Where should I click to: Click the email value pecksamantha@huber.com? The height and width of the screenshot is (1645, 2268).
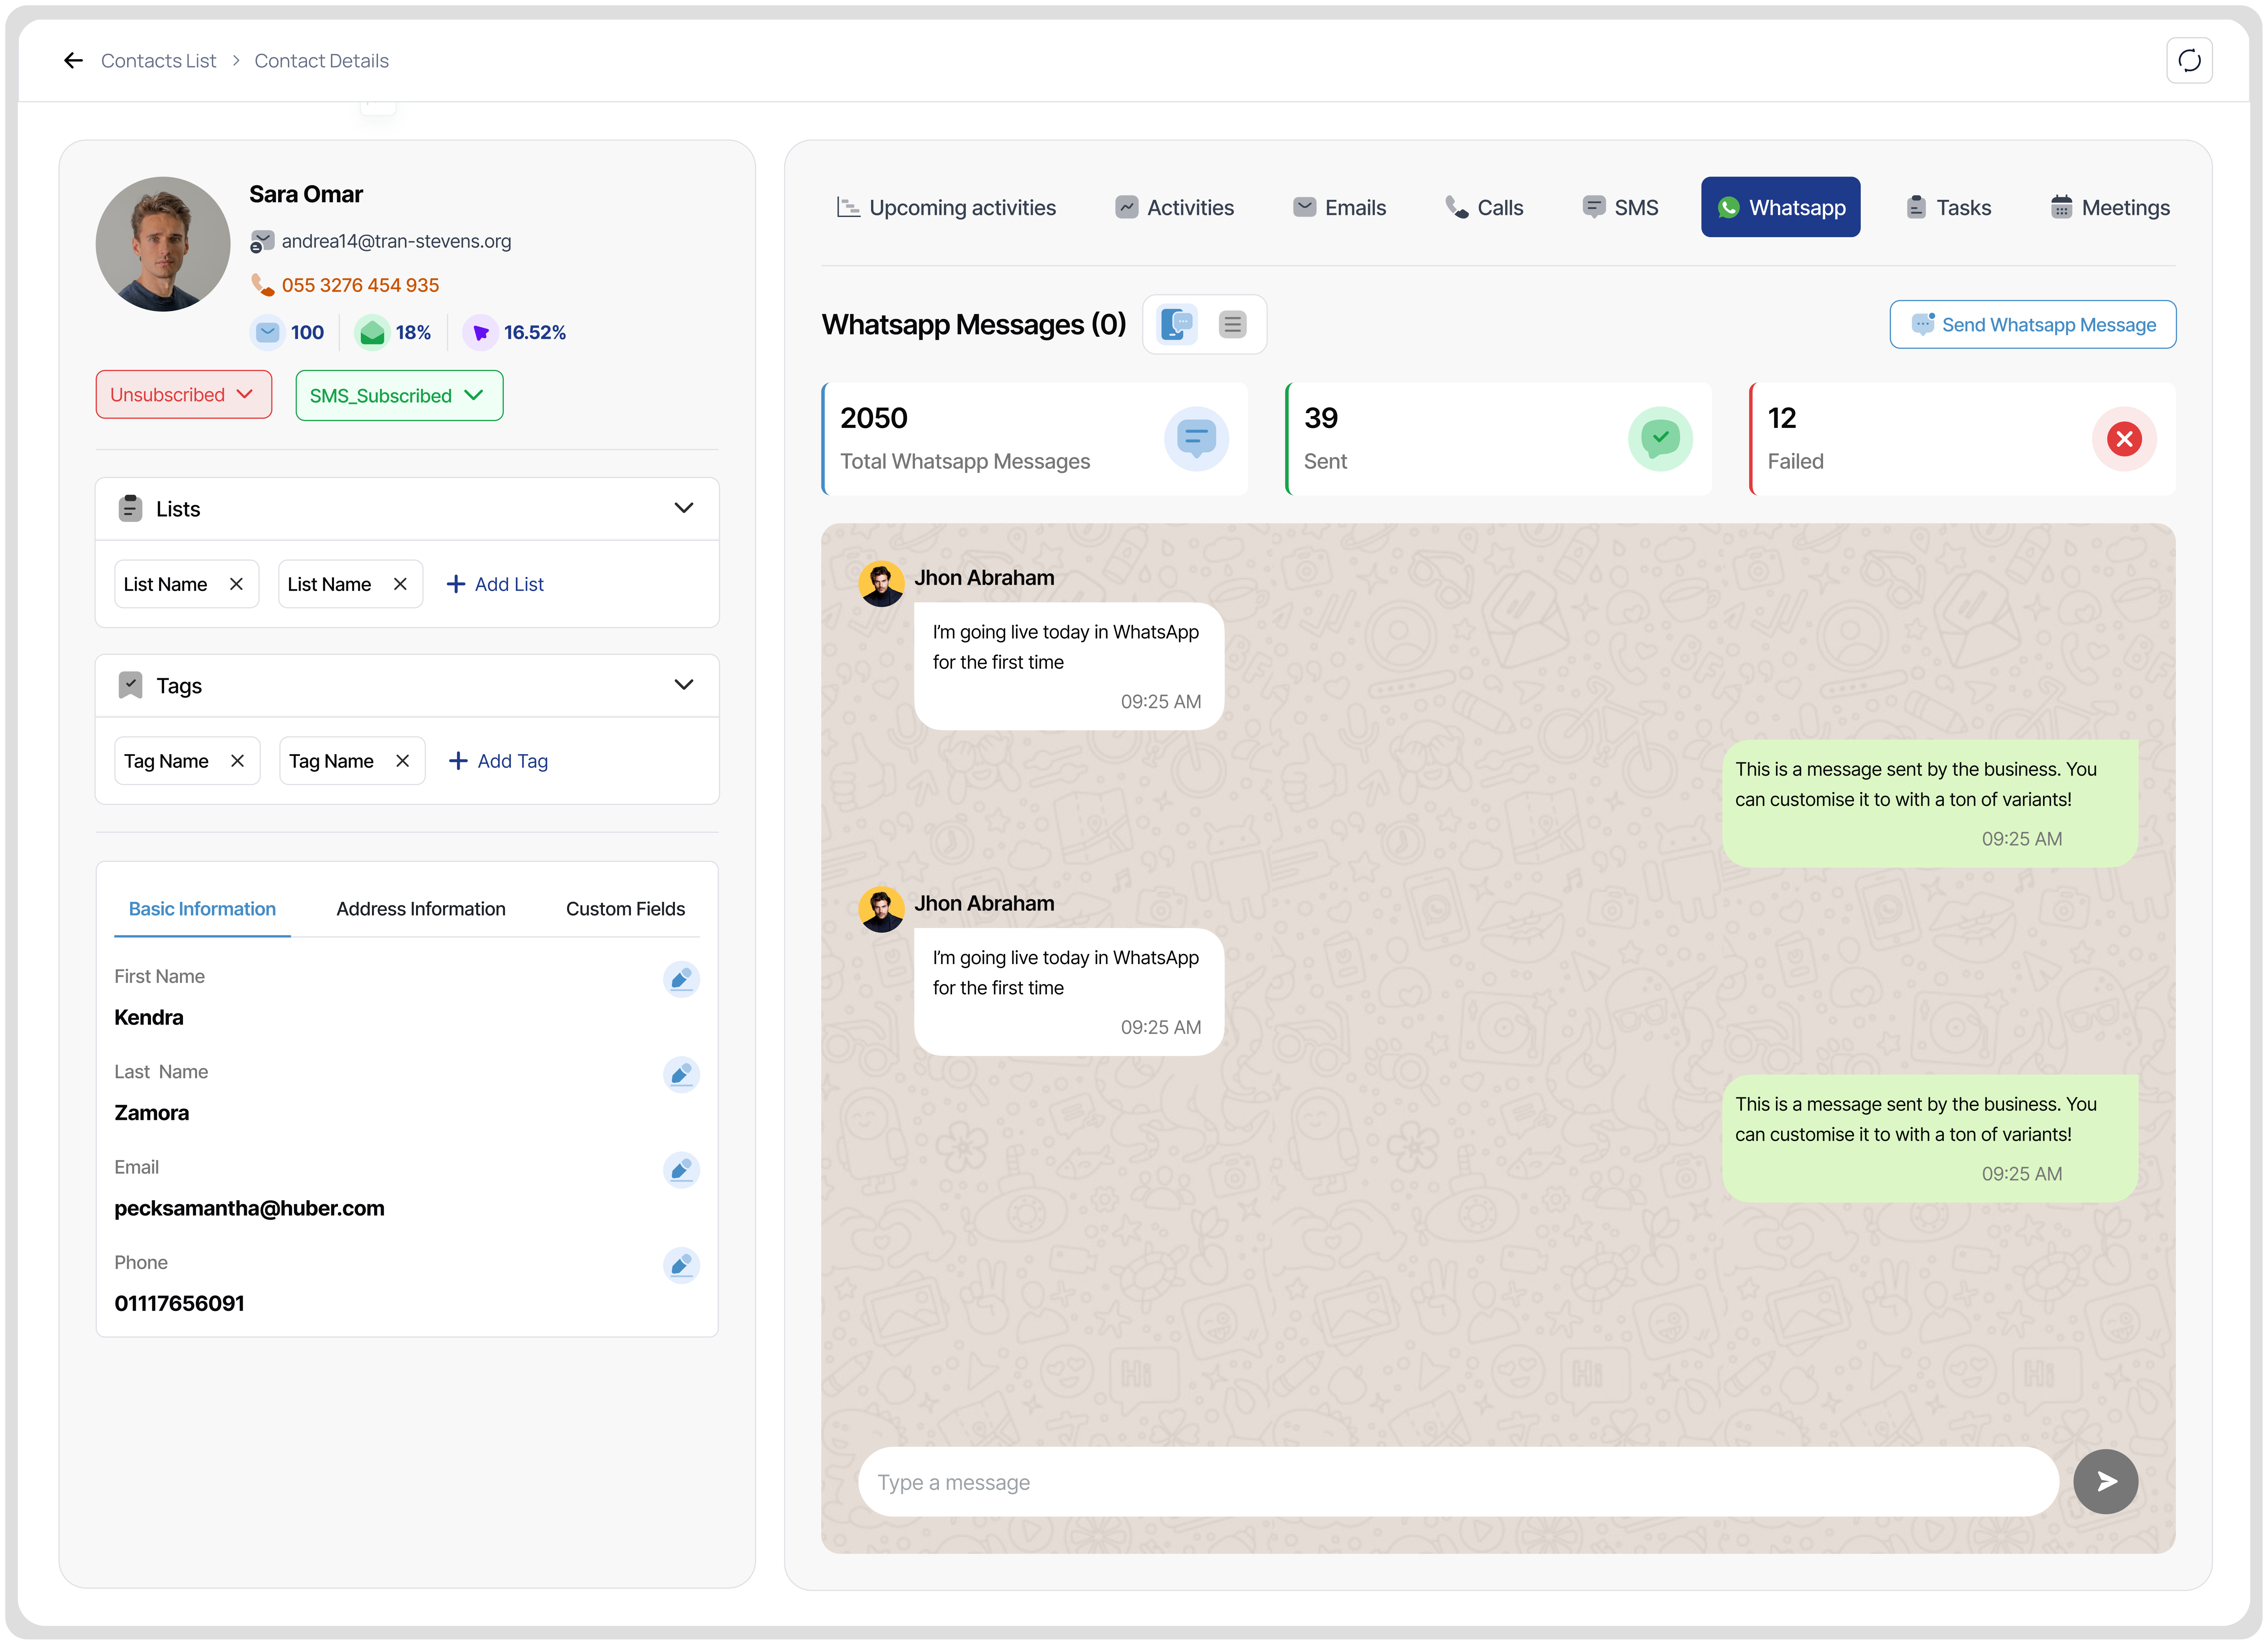(x=249, y=1208)
